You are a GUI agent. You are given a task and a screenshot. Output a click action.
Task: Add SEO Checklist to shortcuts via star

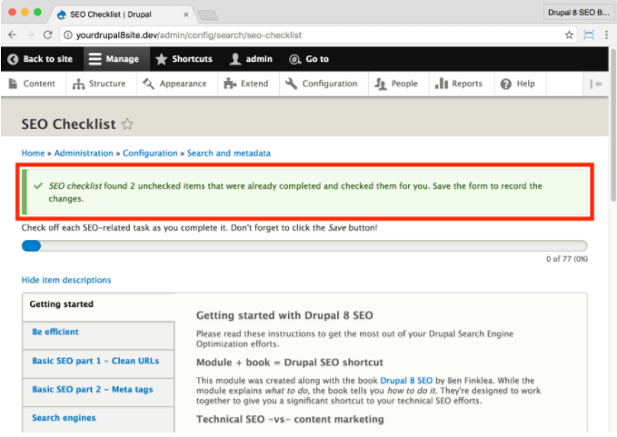point(127,124)
